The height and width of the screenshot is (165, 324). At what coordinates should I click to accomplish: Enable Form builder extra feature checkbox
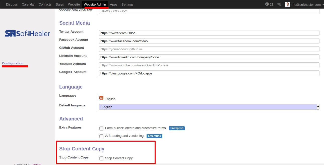(101, 129)
